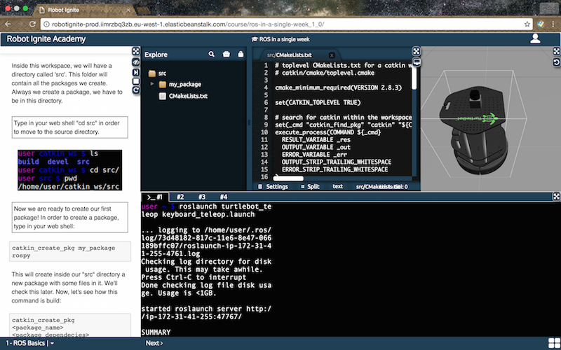
Task: Toggle the eye icon beside the notebook
Action: pos(135,62)
